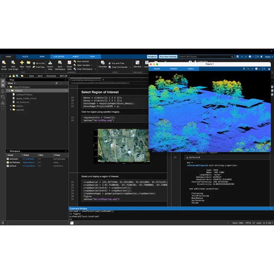Click the Import Data icon
This screenshot has width=274, height=274.
pyautogui.click(x=50, y=63)
